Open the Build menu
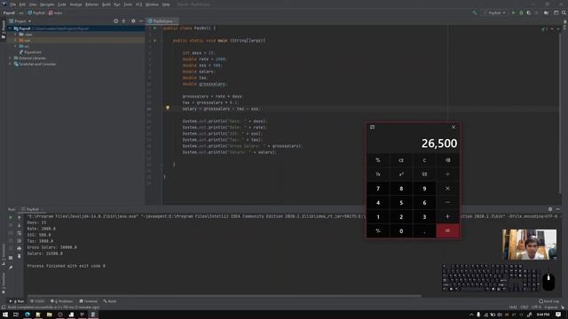Screen dimensions: 568x319 (x=106, y=4)
